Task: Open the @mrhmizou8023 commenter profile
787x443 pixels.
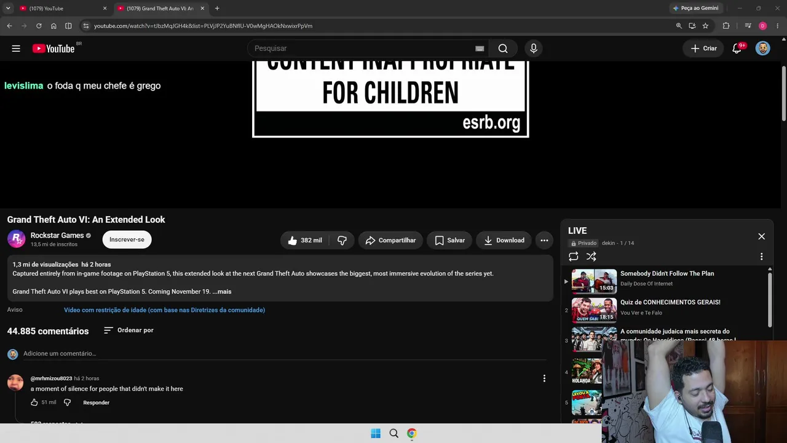Action: click(51, 378)
